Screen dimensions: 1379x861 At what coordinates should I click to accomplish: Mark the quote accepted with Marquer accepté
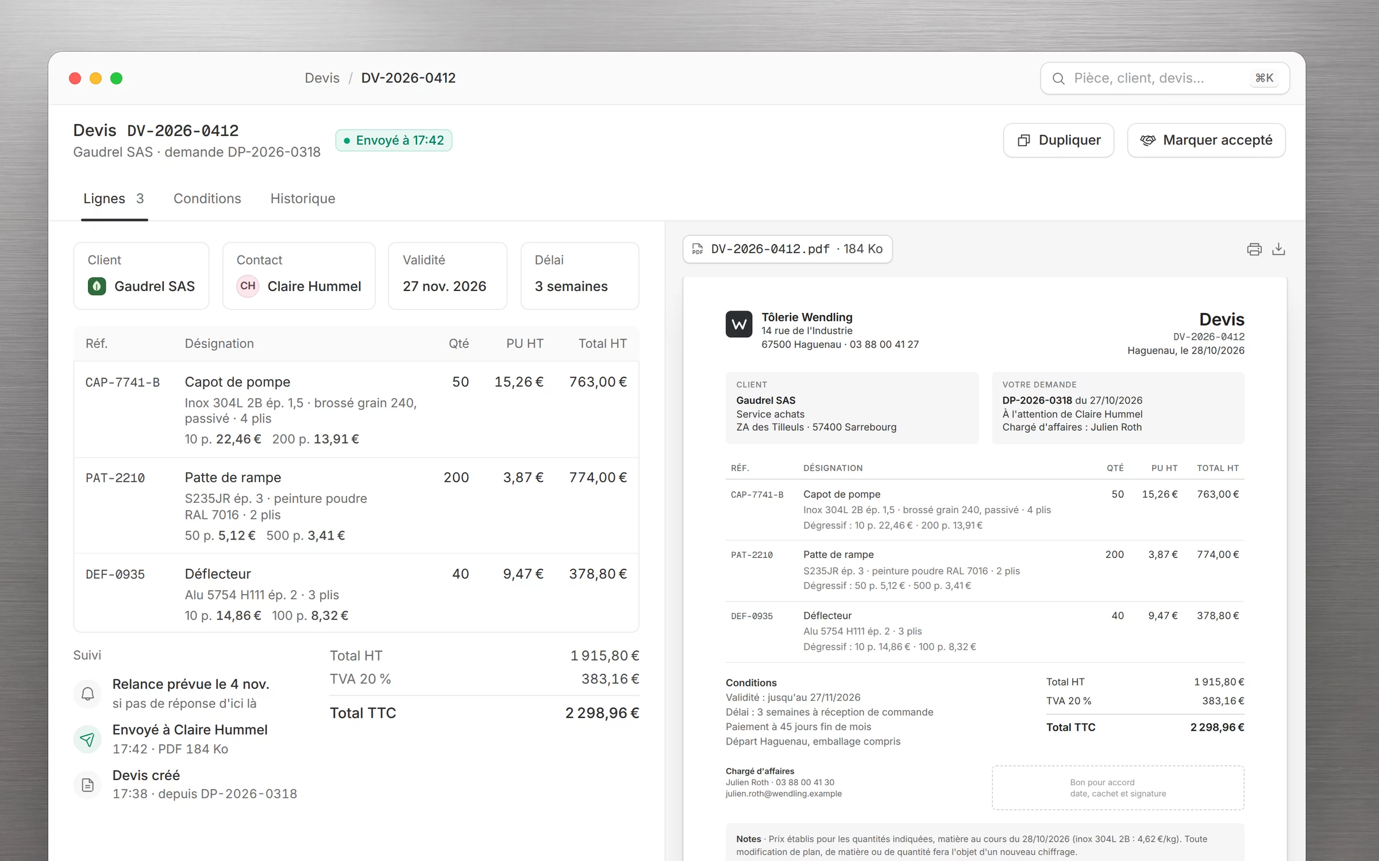click(x=1206, y=140)
